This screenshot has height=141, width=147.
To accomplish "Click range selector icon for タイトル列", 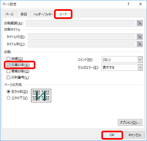I will [x=139, y=44].
